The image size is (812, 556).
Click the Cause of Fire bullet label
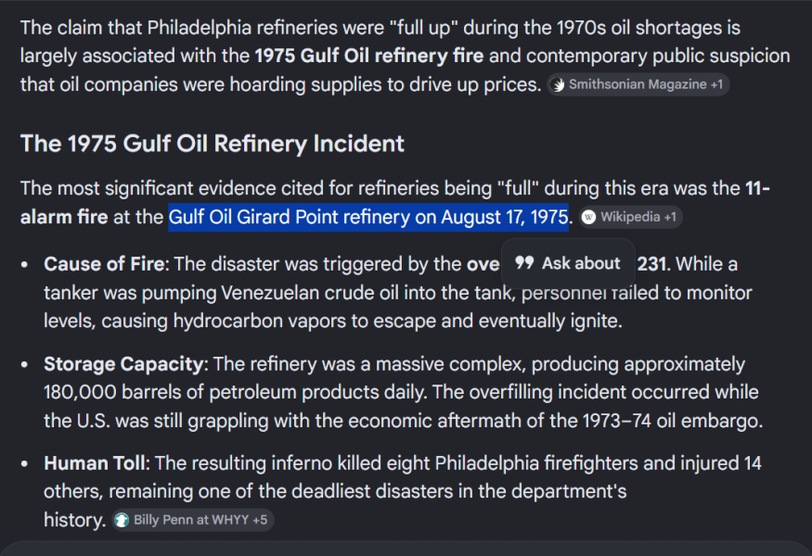point(106,264)
